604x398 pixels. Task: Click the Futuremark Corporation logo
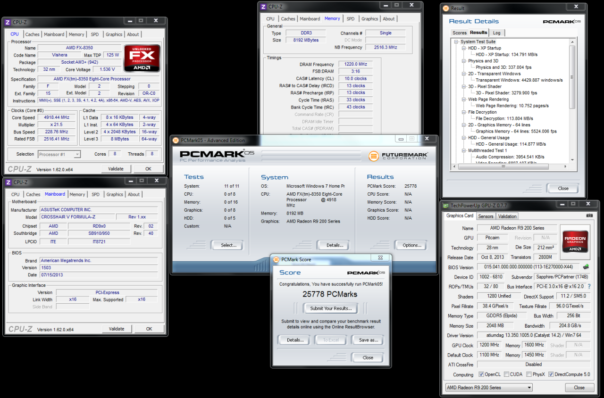[398, 156]
